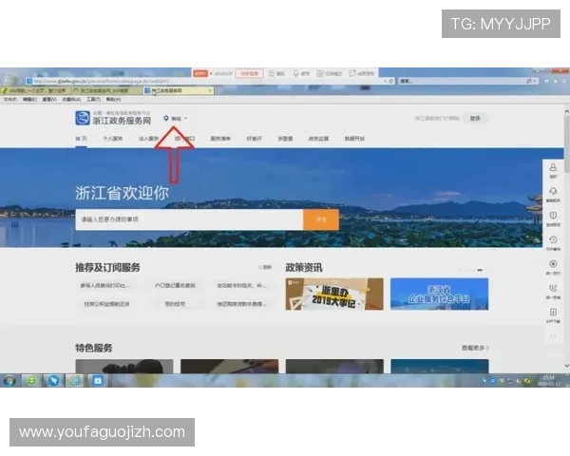
Task: Open the 住房公积金提前还款 service link
Action: coord(106,304)
